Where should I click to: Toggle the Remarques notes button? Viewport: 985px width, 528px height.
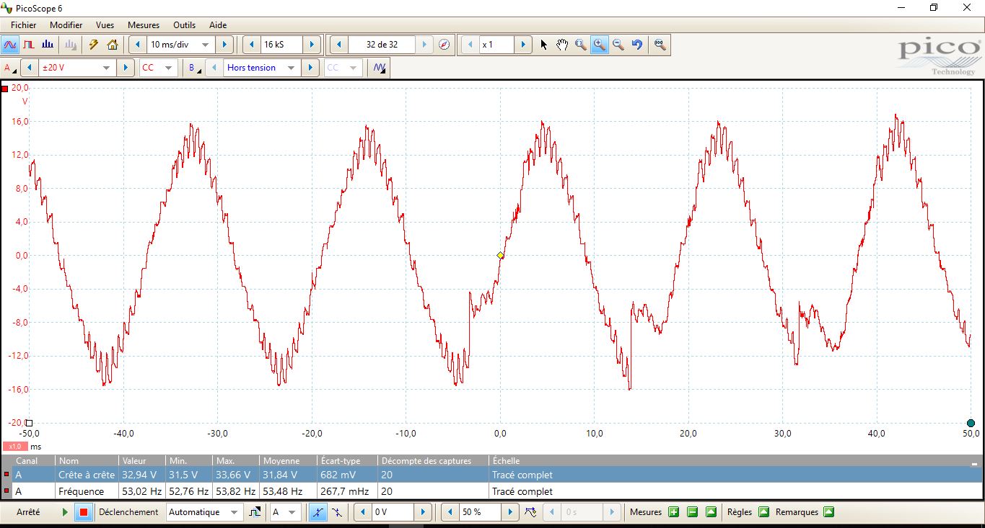[828, 512]
